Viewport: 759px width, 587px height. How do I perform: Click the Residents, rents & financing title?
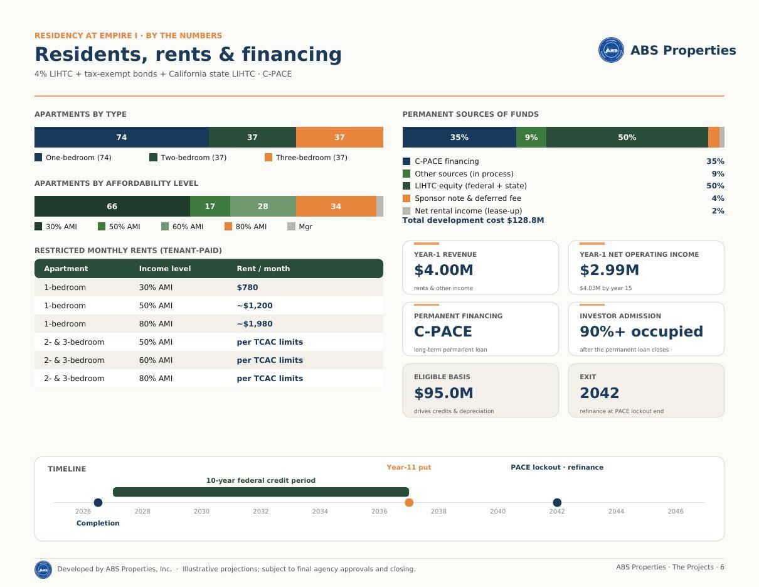click(188, 55)
